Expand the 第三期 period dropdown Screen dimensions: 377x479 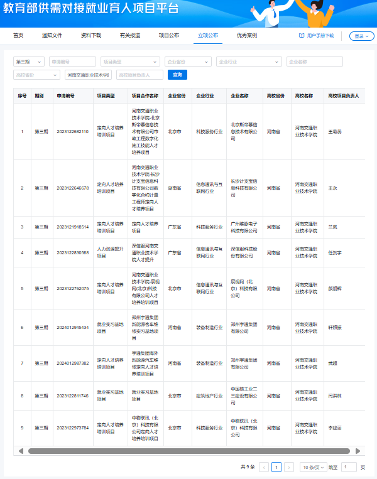[29, 62]
